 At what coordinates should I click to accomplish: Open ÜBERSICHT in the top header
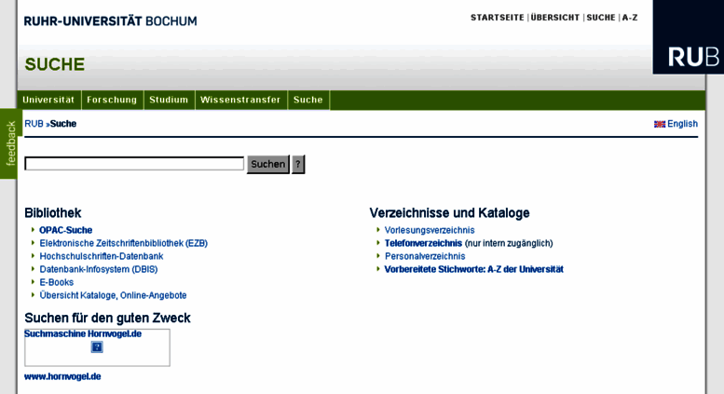[x=555, y=18]
